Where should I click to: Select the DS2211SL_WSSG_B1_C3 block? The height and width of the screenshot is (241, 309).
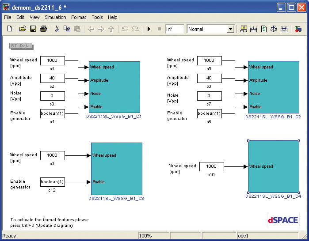117,169
